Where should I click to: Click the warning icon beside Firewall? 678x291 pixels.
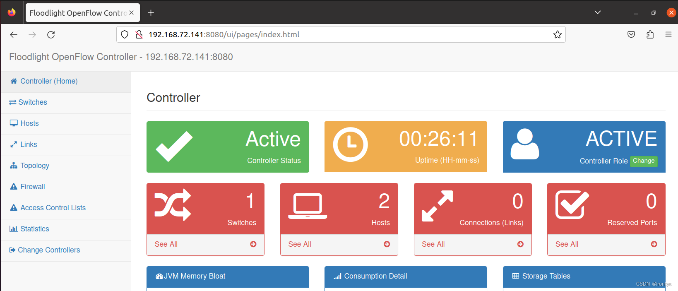14,187
